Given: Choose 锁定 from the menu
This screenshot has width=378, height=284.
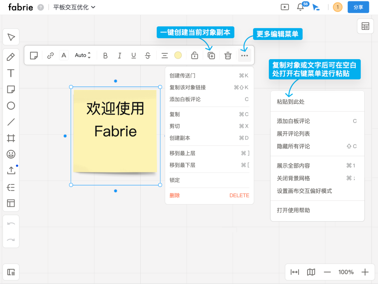Looking at the screenshot, I should 209,180.
